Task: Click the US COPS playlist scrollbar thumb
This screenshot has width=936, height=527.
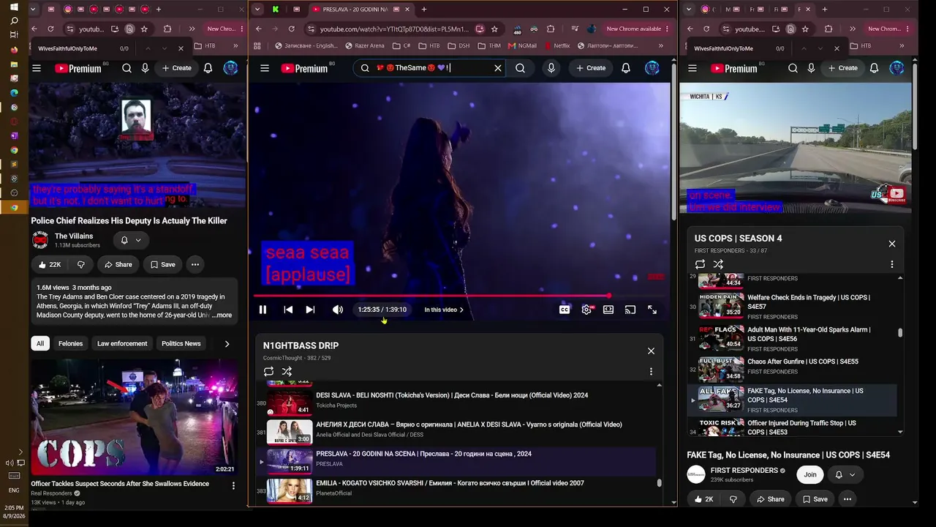Action: [x=900, y=333]
